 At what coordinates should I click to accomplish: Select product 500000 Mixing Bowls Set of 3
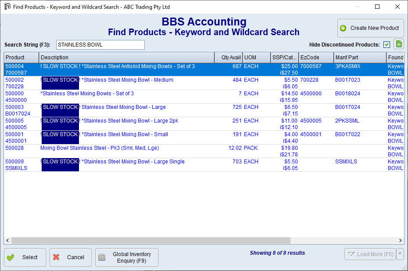tap(87, 94)
